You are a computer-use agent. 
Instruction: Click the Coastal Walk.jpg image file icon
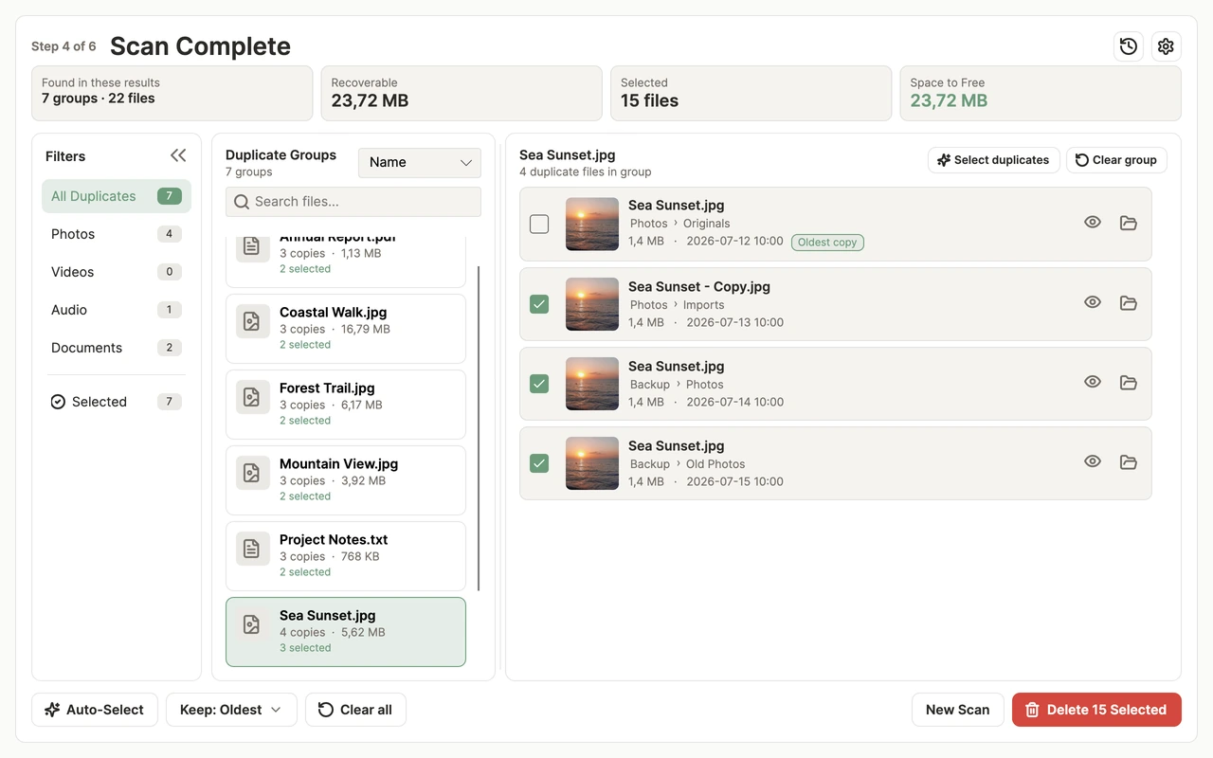(x=252, y=321)
